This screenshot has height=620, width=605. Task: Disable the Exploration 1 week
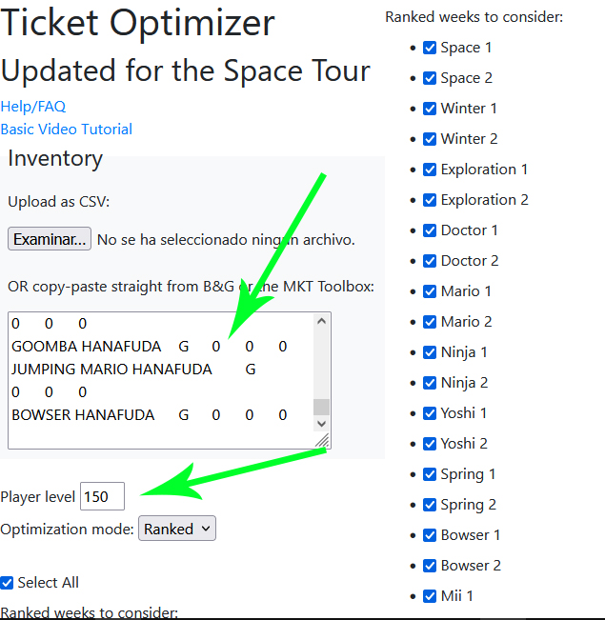[430, 170]
